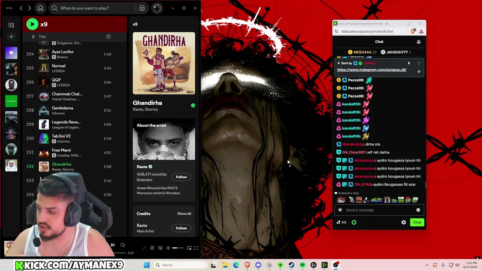Open the Spotify profile avatar

pos(157,8)
